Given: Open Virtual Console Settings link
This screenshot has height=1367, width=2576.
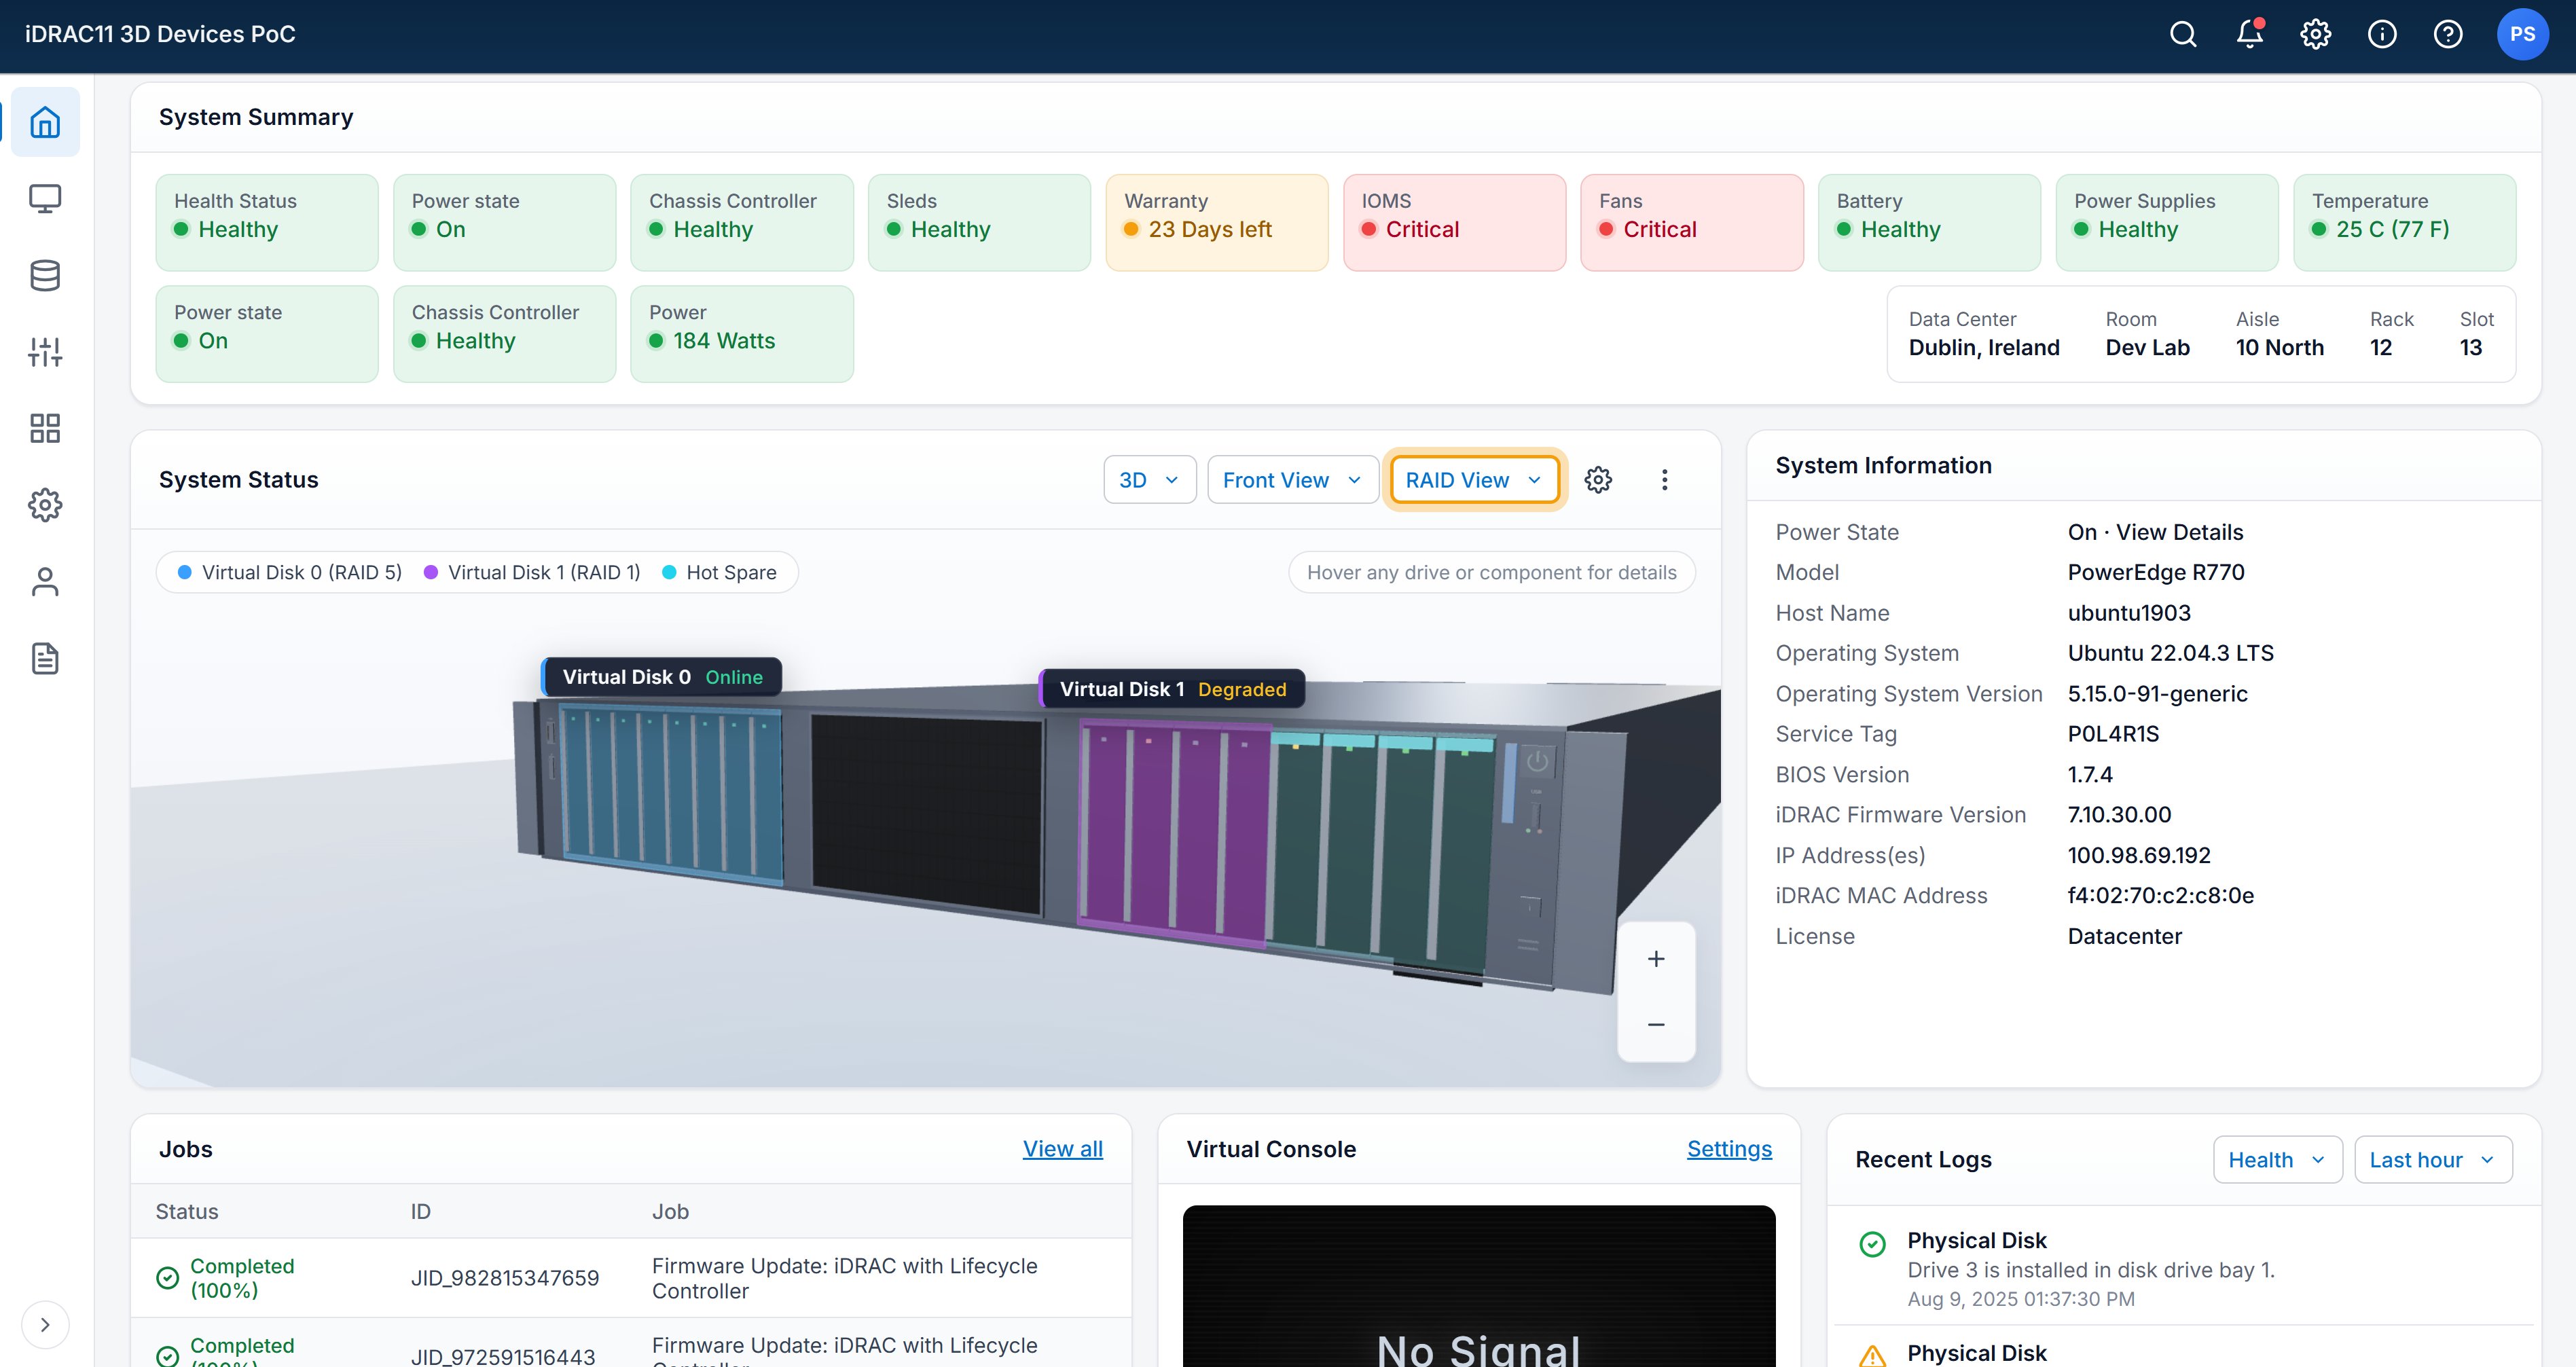Looking at the screenshot, I should (1729, 1149).
